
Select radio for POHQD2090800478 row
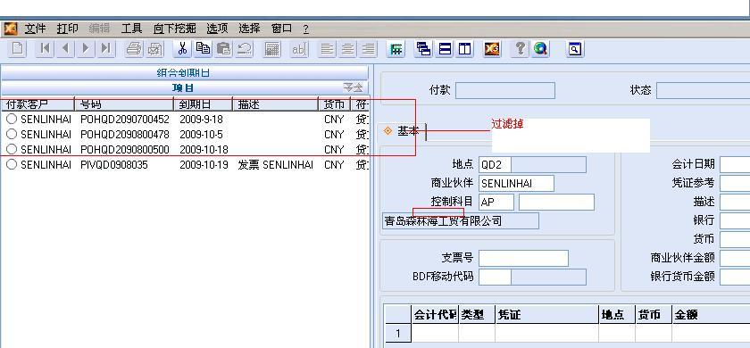[x=12, y=135]
